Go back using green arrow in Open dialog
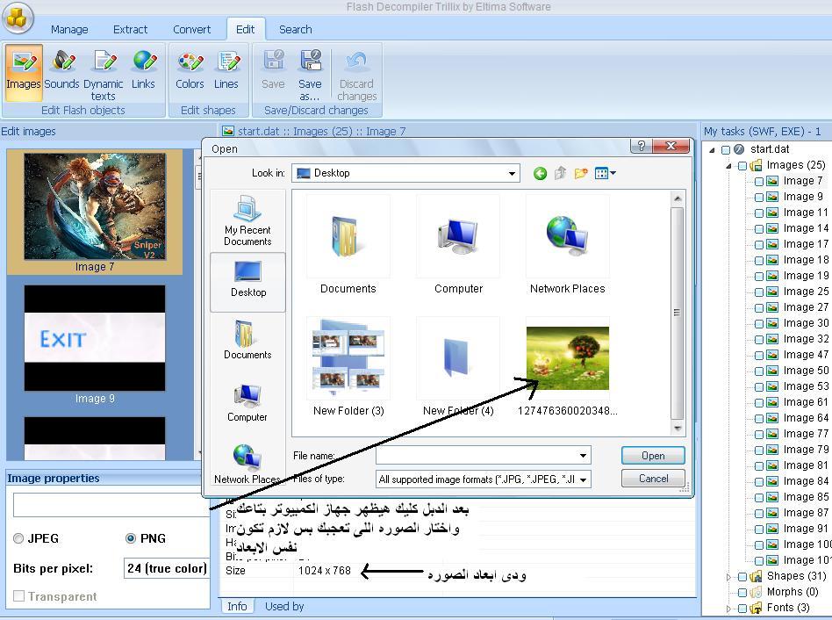 coord(540,173)
